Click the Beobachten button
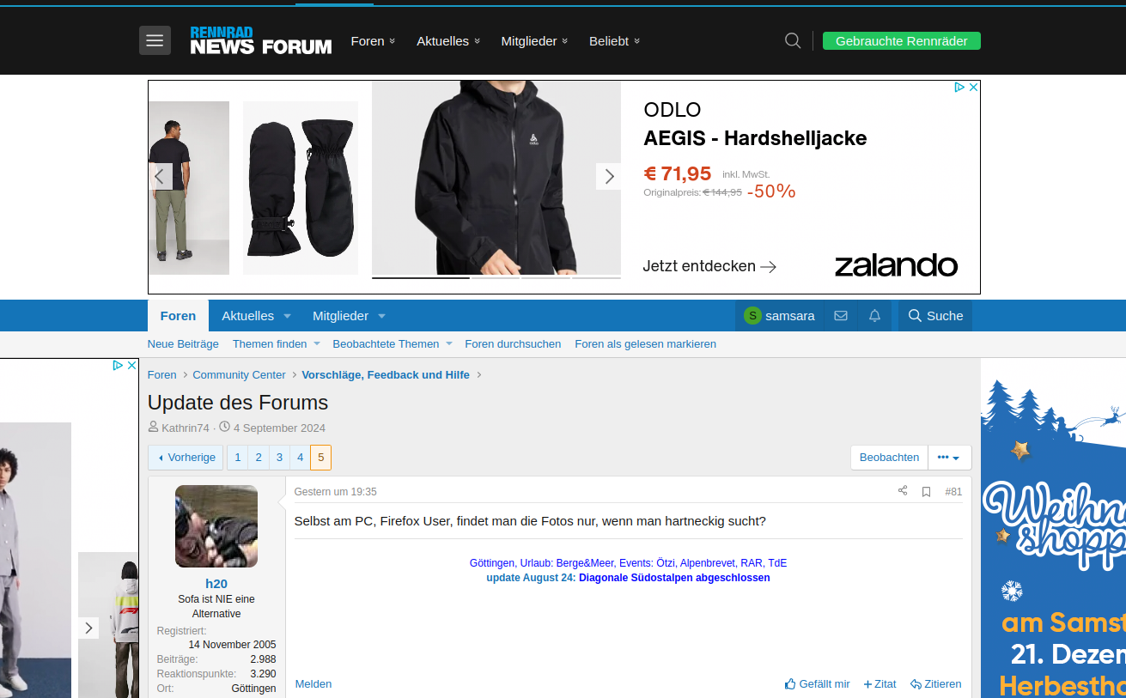 pyautogui.click(x=889, y=458)
